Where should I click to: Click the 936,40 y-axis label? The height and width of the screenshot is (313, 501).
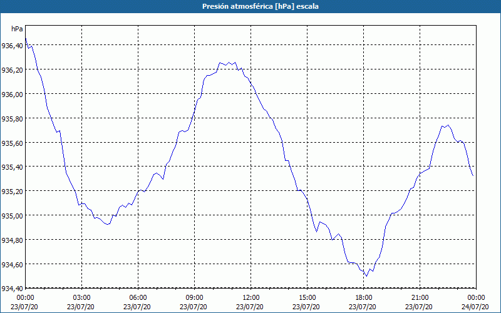12,46
